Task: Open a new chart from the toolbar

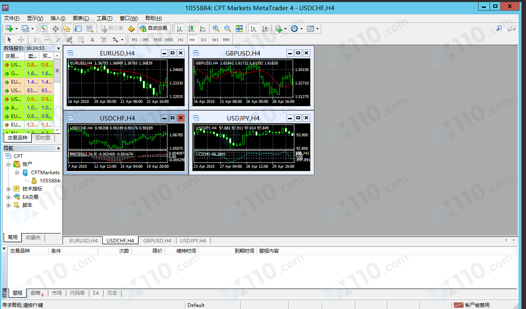Action: pos(9,29)
